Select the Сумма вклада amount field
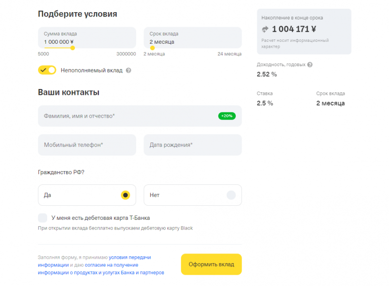Screen dimensions: 389x286 point(87,38)
